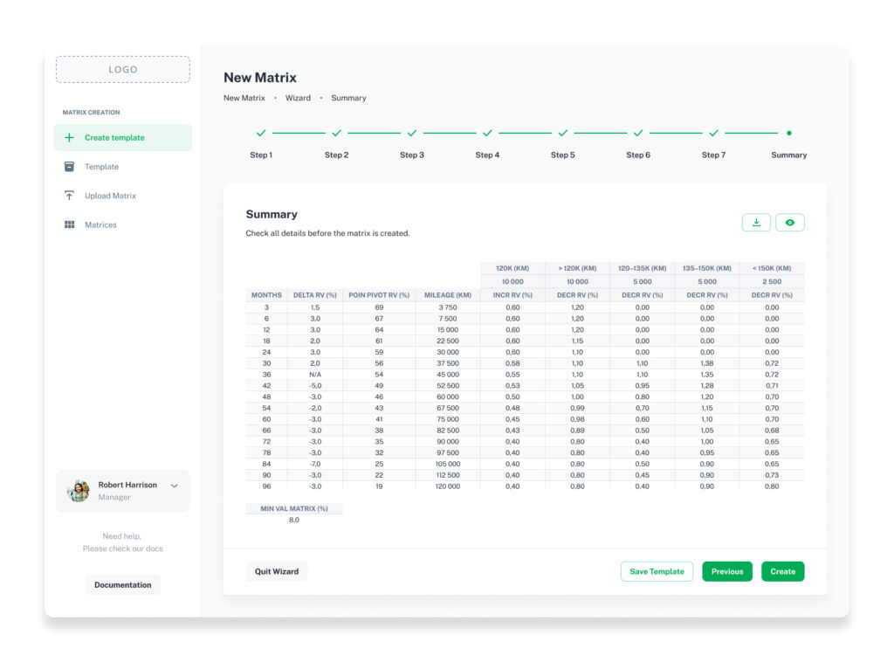This screenshot has height=662, width=894.
Task: Click the green Create button
Action: click(783, 571)
